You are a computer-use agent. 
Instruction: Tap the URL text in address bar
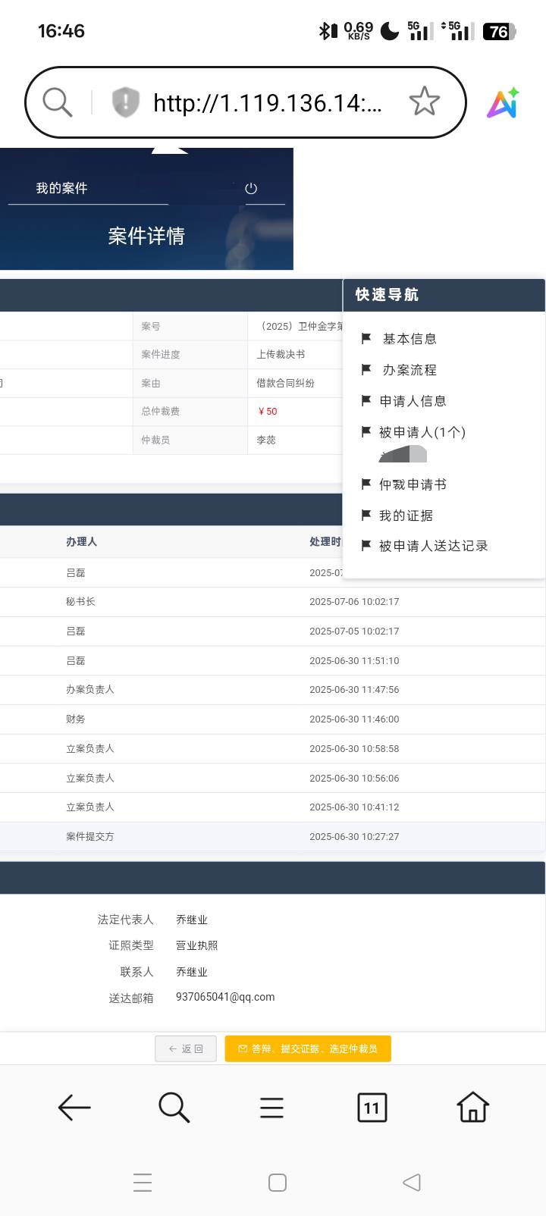[268, 102]
